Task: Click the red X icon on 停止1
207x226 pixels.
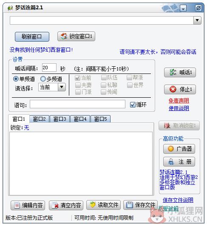Action: tap(173, 89)
